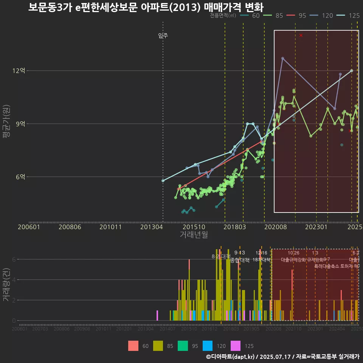This screenshot has height=363, width=363.
Task: Select the magenta 125 swatch in bottom legend
Action: (x=236, y=346)
